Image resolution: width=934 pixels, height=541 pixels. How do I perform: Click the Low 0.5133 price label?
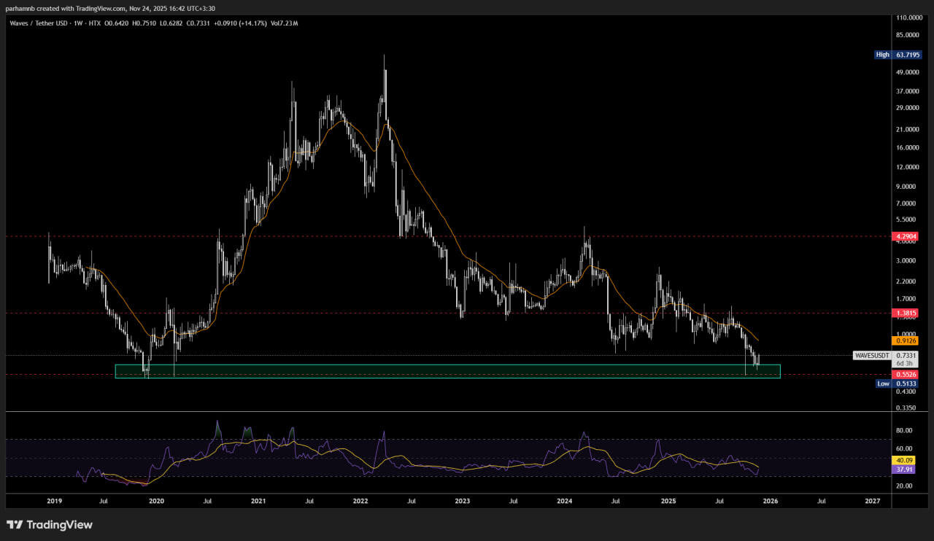click(x=897, y=384)
